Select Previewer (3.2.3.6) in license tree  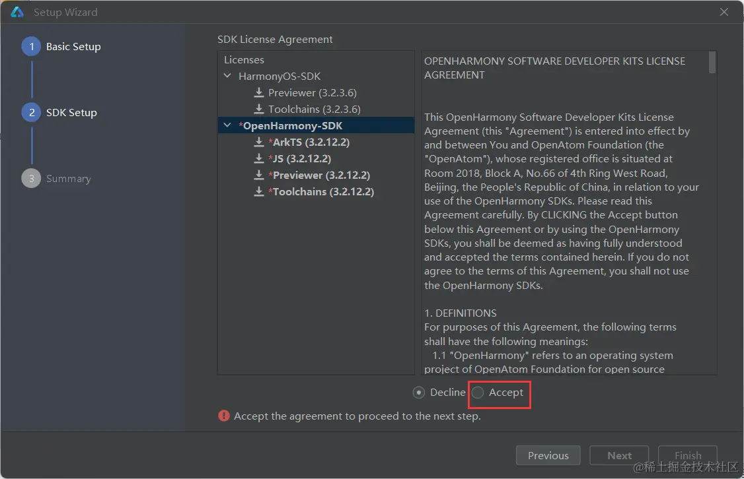pos(313,92)
